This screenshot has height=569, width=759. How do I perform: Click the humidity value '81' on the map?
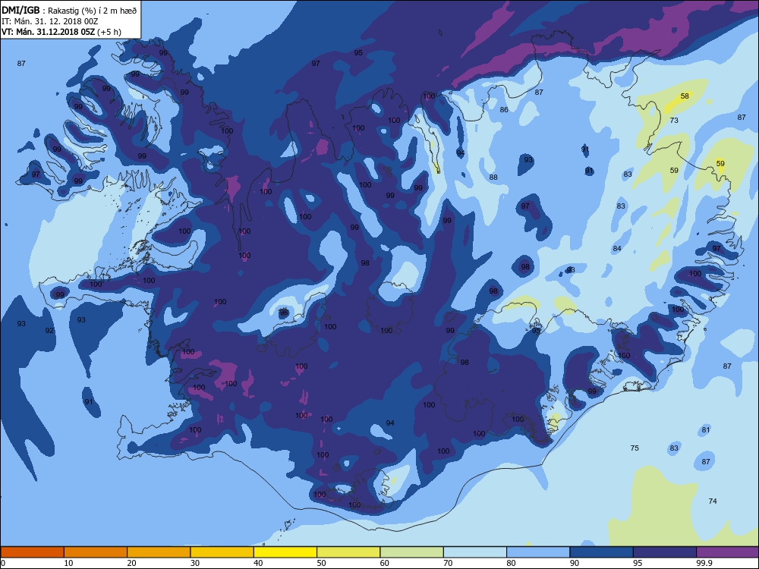706,429
